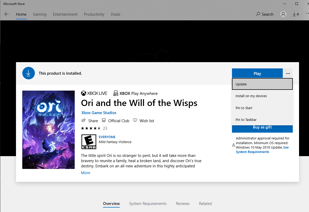Viewport: 309px width, 212px height.
Task: Open the System Requirements section tab
Action: [x=148, y=204]
